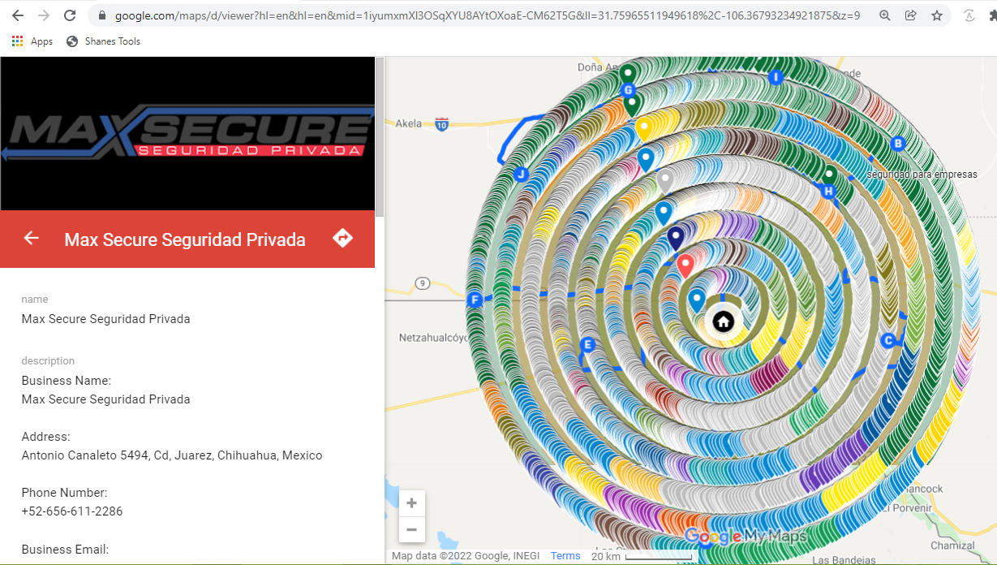Click the navy blue pin marker
Viewport: 997px width, 565px height.
[x=676, y=236]
